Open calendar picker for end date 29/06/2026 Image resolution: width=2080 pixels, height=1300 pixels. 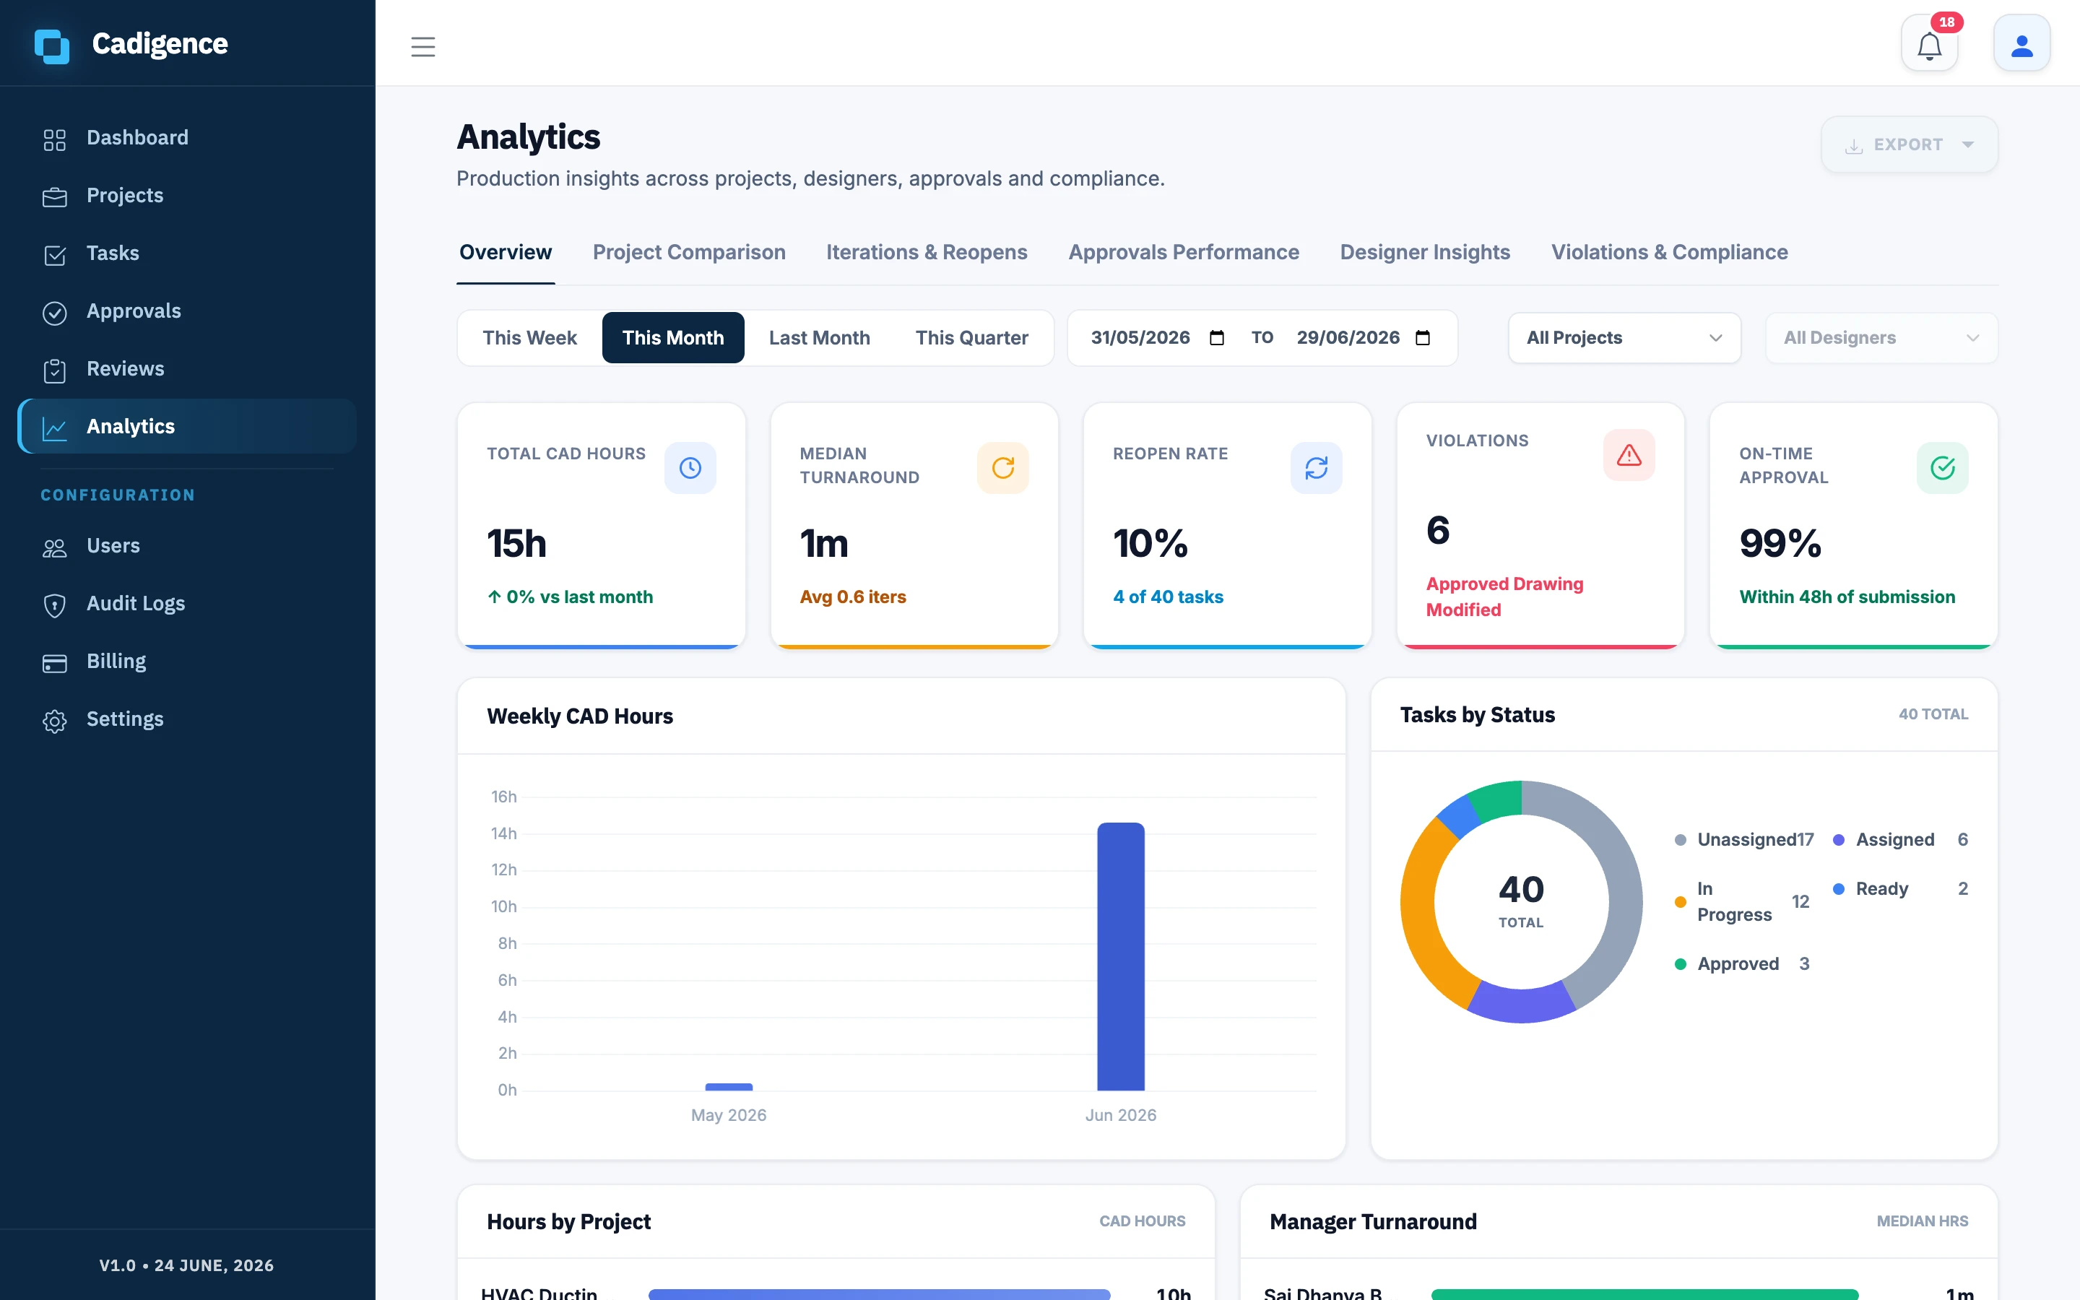[1423, 338]
